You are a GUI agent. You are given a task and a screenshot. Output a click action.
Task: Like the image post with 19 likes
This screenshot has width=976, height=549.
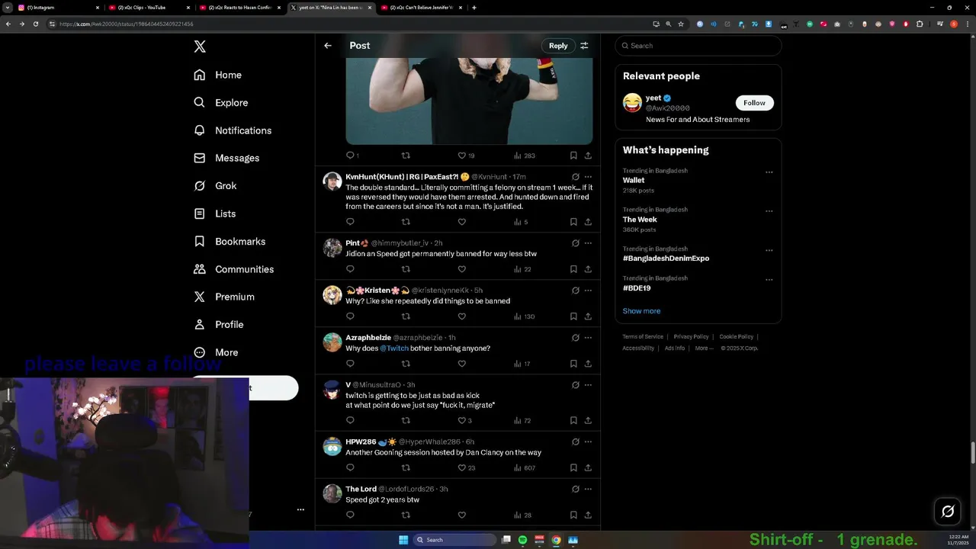[461, 156]
